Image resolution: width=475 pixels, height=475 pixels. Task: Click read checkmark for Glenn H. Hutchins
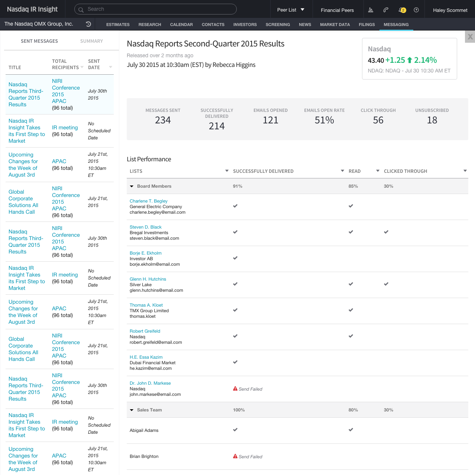coord(351,284)
